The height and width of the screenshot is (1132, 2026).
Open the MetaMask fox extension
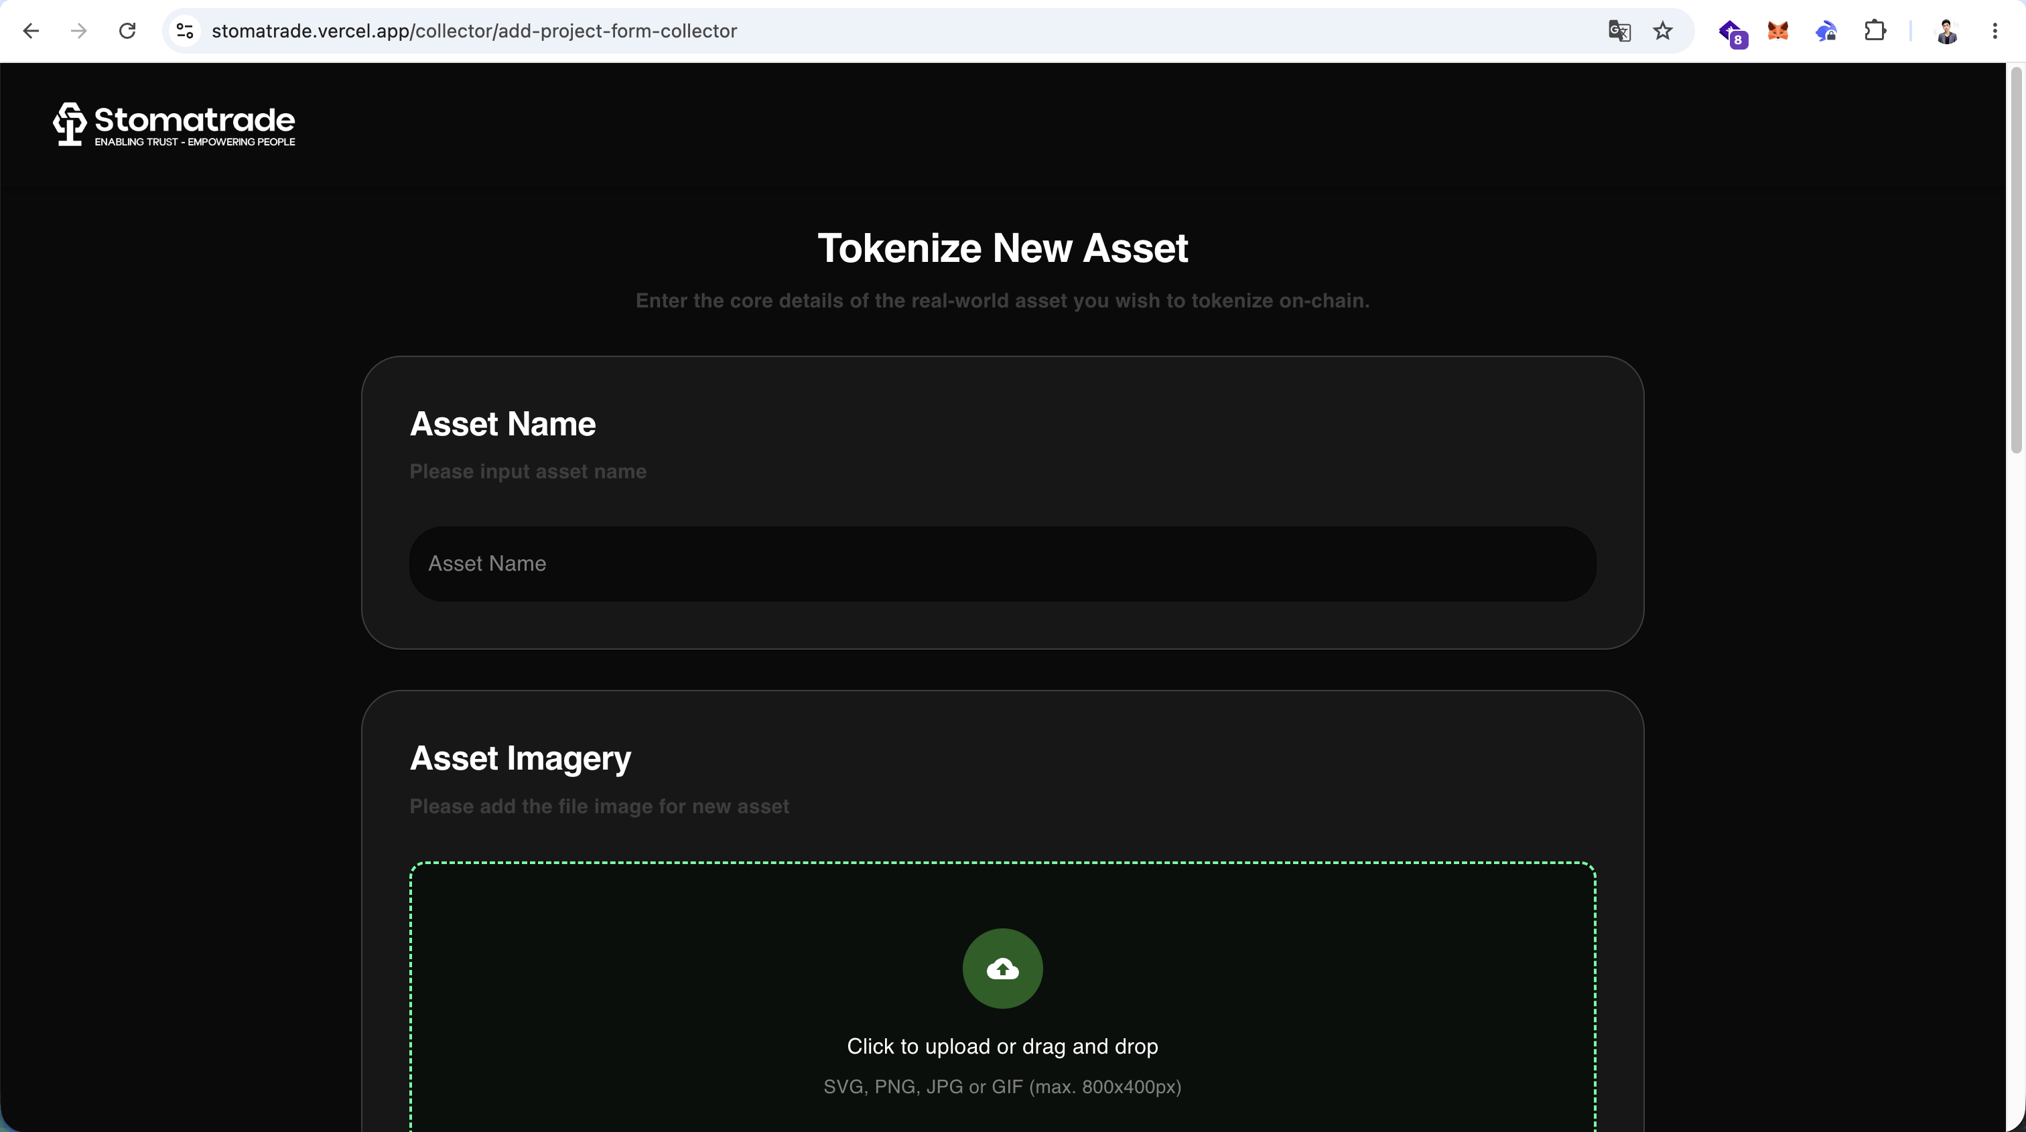click(x=1778, y=31)
